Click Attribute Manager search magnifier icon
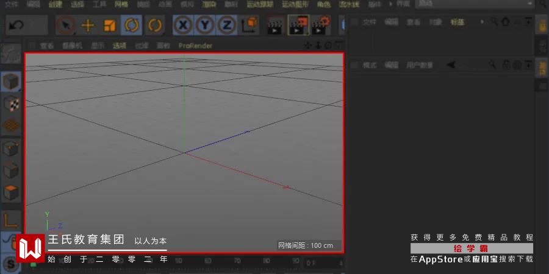549x274 pixels. point(493,65)
